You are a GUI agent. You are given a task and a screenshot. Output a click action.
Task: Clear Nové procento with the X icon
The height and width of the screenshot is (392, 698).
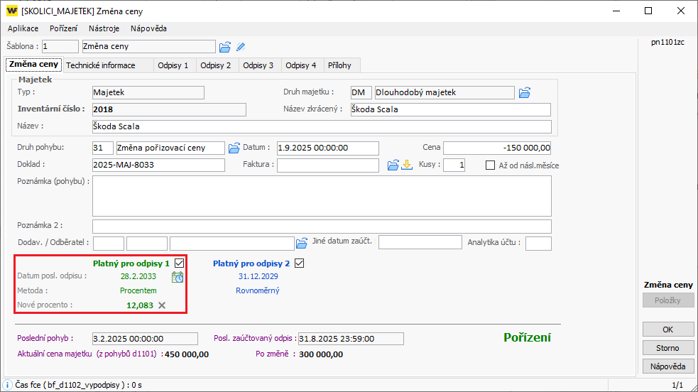(162, 305)
